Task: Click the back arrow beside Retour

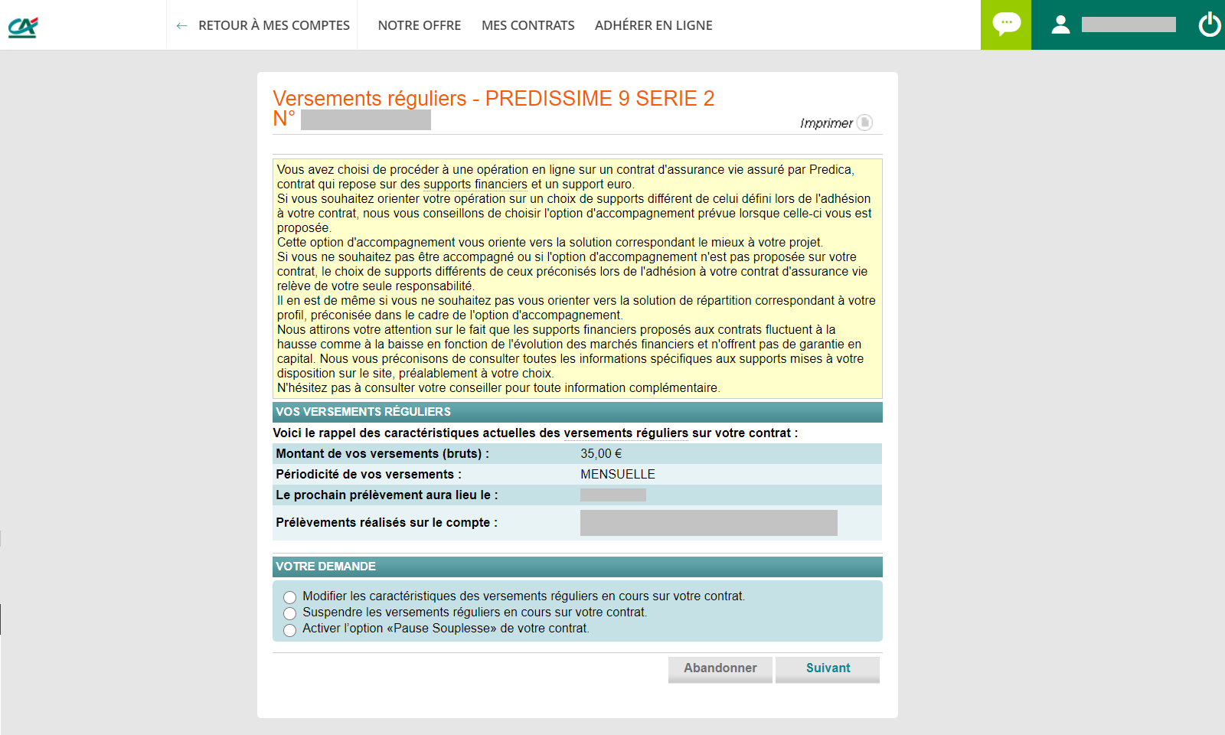Action: point(181,26)
